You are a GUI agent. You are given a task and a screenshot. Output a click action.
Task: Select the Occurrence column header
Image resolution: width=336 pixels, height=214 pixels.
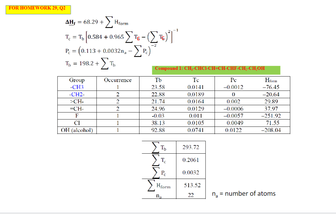click(x=118, y=80)
